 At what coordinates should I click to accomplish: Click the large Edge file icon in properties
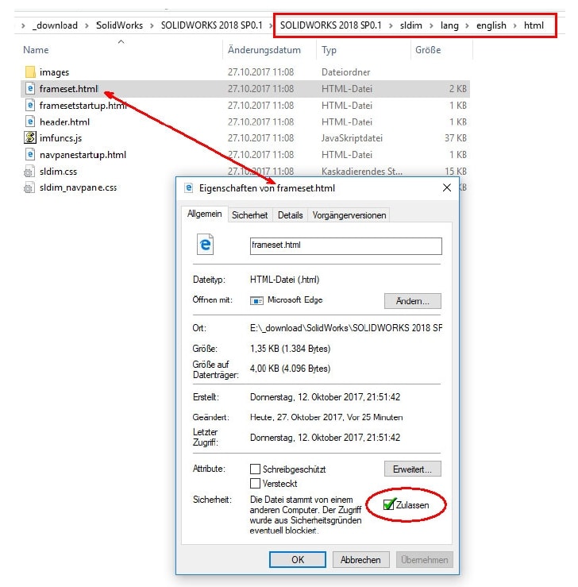click(x=205, y=245)
